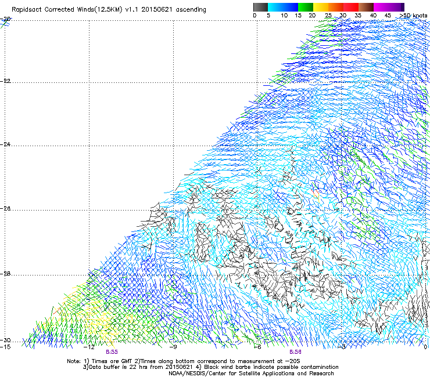Viewport: 430px width, 377px height.
Task: Click the gray 0-5 knots legend swatch
Action: (260, 7)
